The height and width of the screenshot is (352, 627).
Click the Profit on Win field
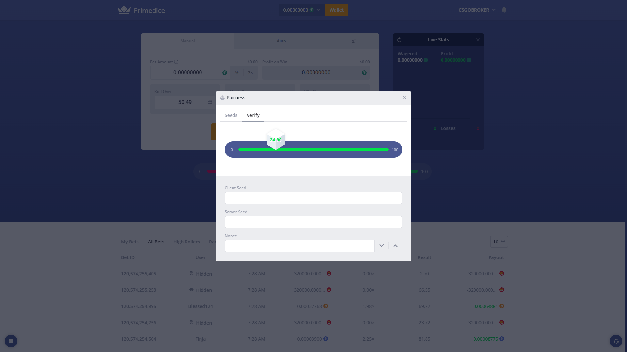[x=316, y=73]
